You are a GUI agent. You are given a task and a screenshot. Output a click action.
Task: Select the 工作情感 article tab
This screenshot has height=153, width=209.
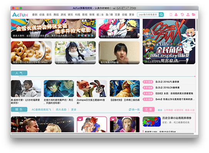tap(168, 110)
